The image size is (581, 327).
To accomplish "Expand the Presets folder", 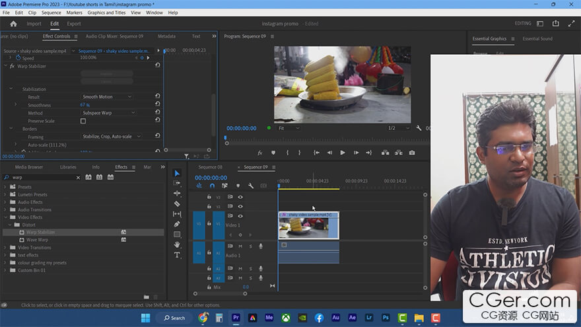I will click(x=5, y=187).
